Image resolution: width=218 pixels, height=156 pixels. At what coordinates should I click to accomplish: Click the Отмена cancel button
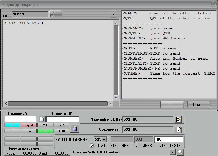click(x=199, y=104)
